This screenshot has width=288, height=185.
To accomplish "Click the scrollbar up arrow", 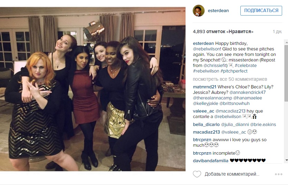I will [x=286, y=42].
